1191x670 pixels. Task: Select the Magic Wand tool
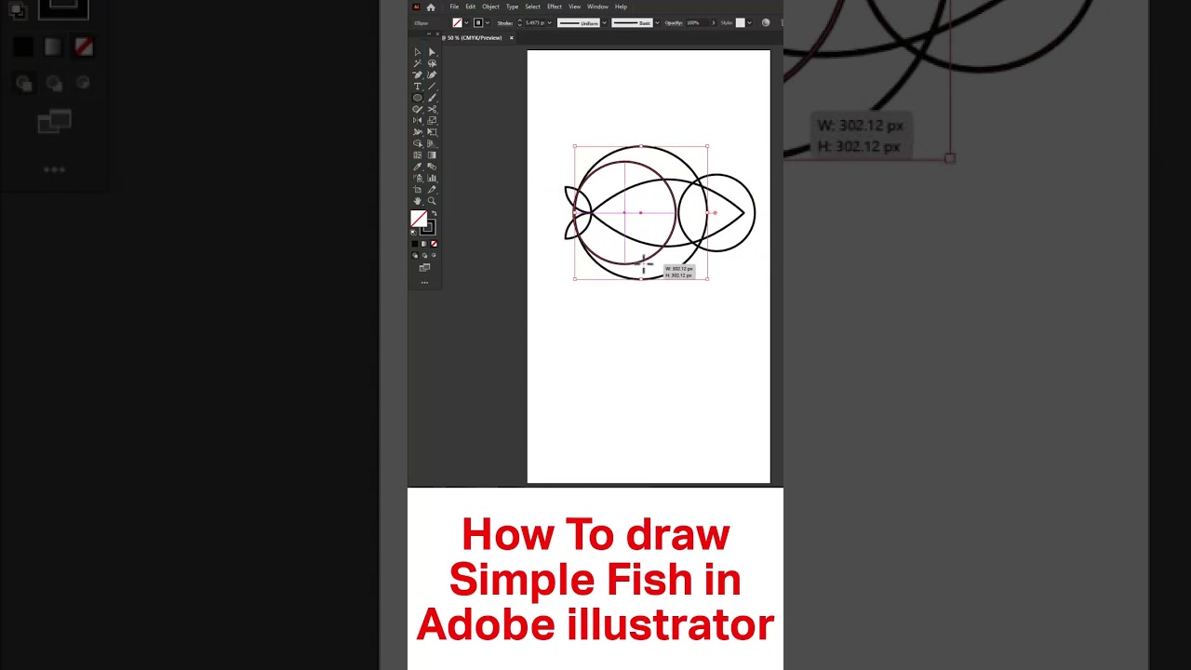418,63
